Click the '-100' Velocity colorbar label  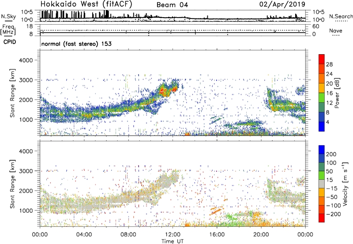click(334, 206)
